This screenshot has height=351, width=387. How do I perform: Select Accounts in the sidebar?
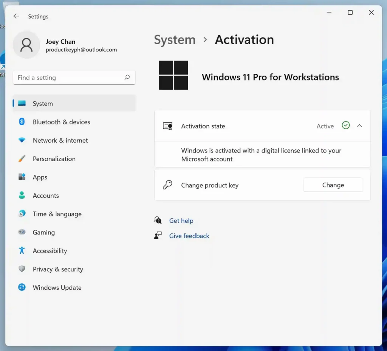pos(74,196)
